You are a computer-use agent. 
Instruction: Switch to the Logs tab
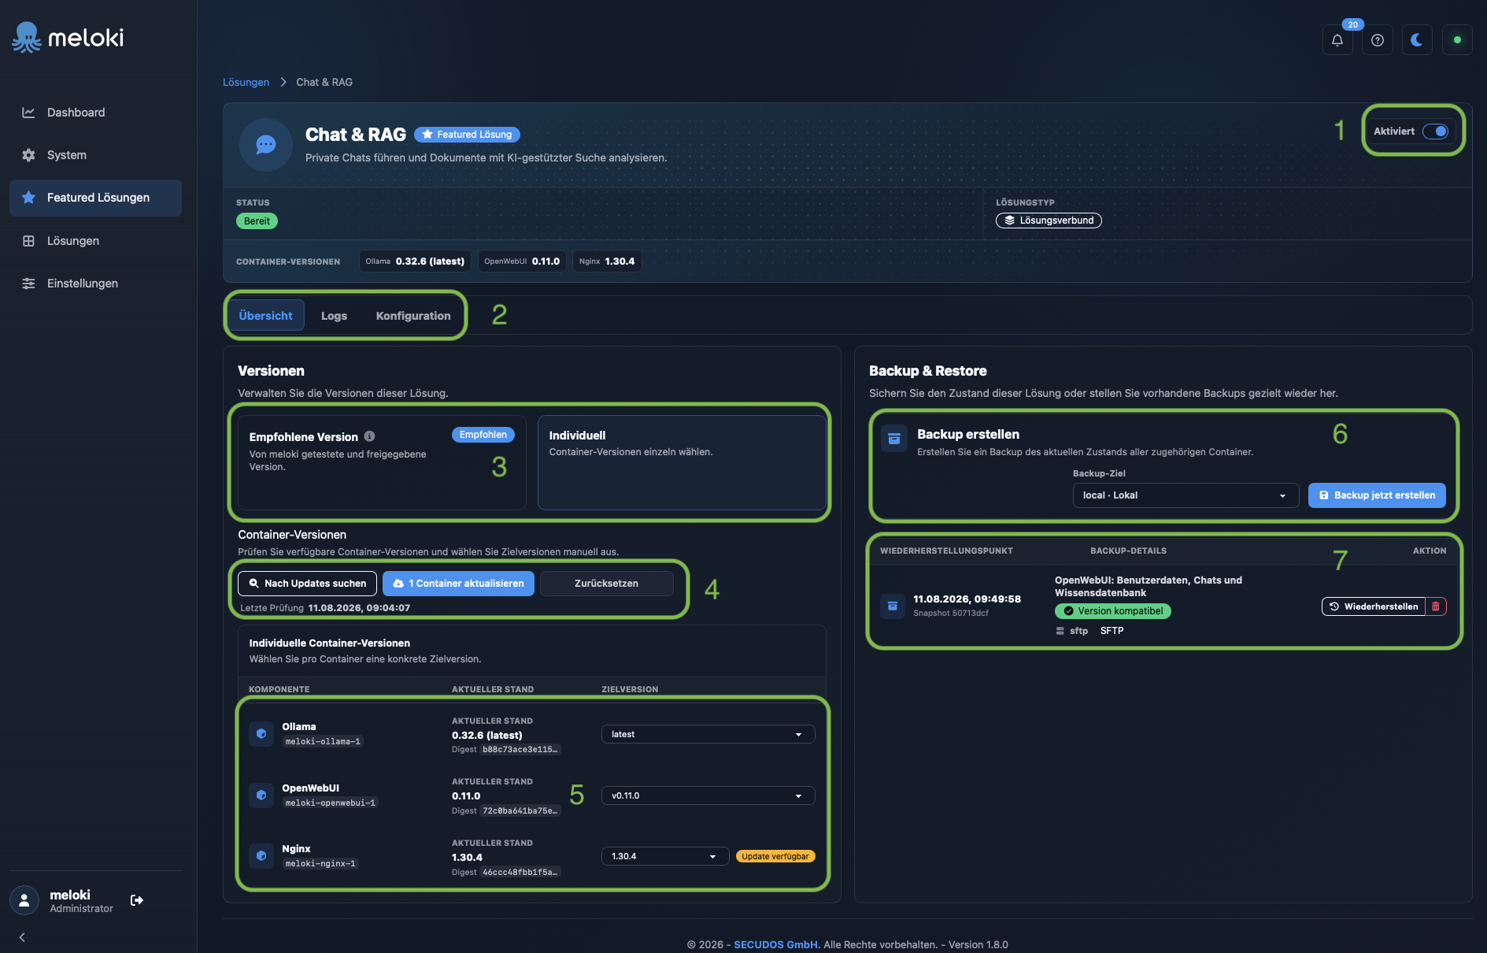point(334,316)
